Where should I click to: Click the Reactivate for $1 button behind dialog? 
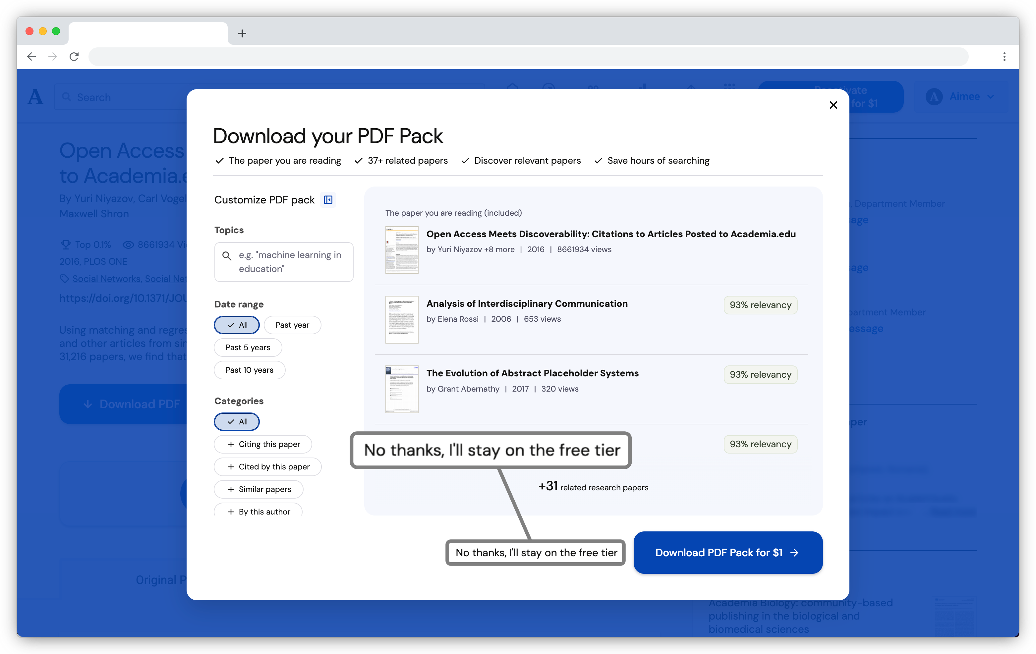click(876, 97)
